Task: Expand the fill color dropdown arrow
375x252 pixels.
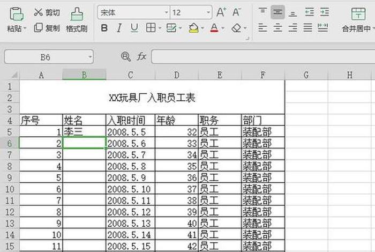Action: pyautogui.click(x=202, y=28)
